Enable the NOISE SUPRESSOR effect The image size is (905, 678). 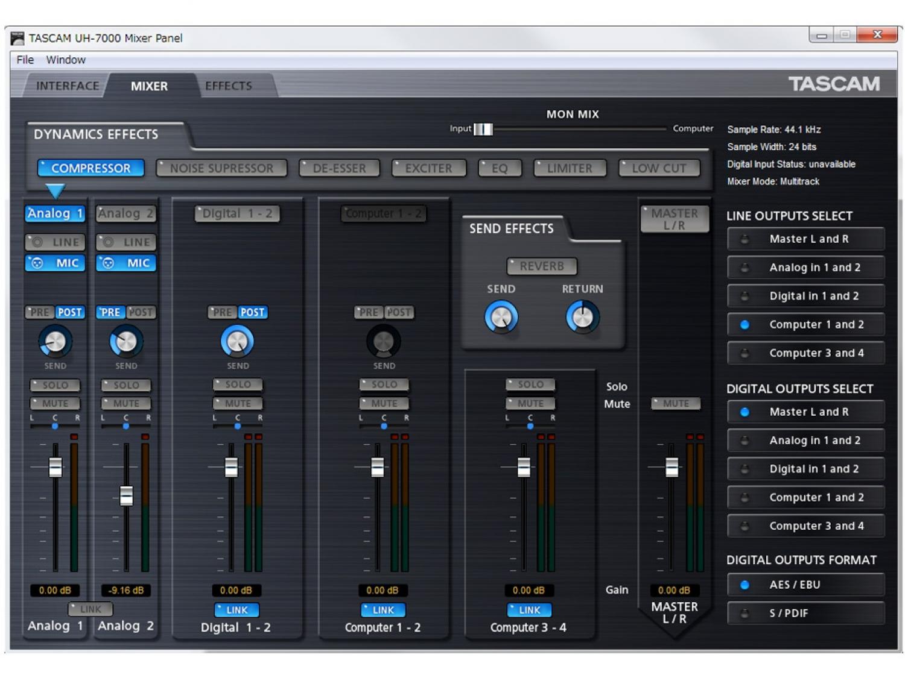[x=221, y=168]
